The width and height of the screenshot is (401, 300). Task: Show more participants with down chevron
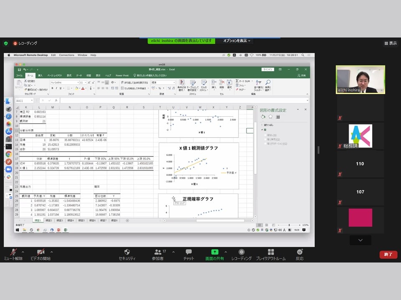[360, 240]
